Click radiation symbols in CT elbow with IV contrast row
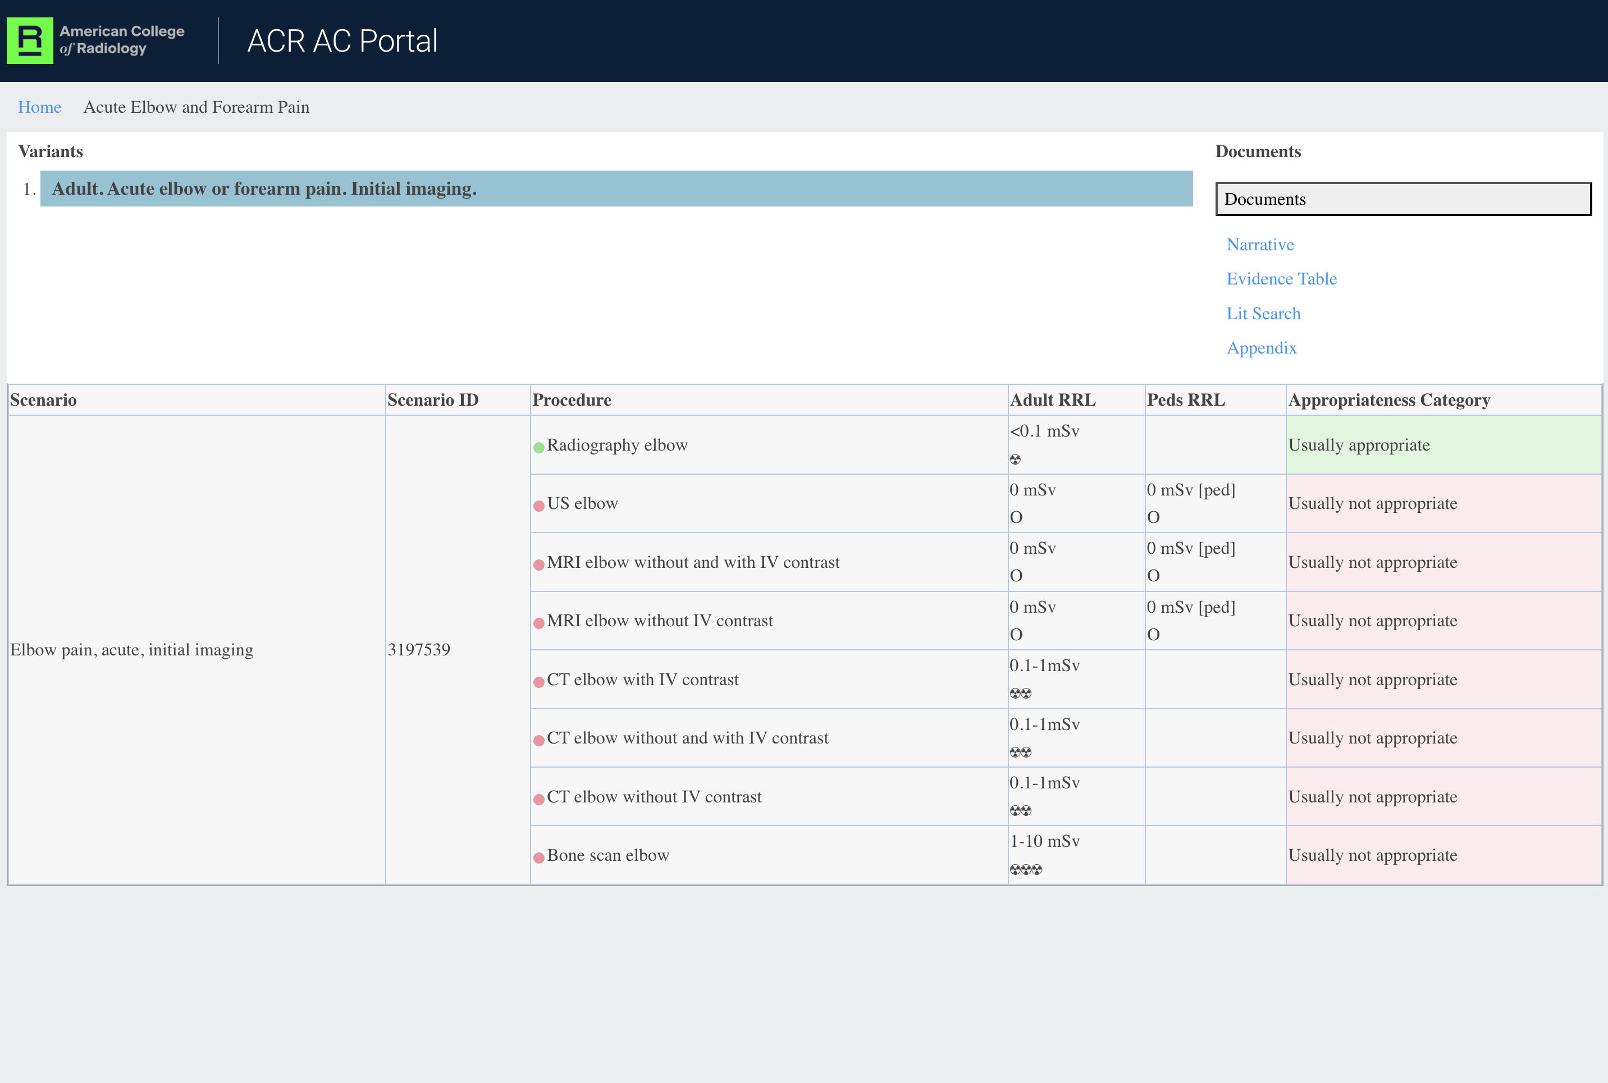 click(x=1021, y=694)
